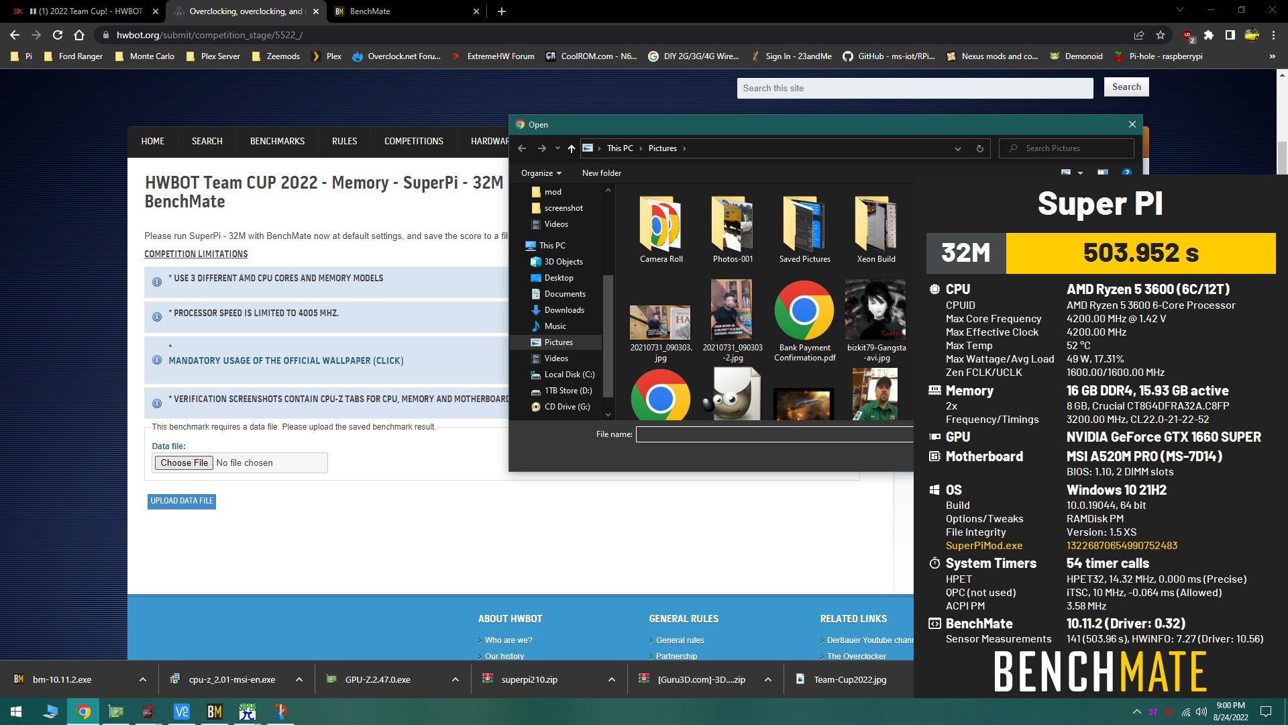This screenshot has height=725, width=1288.
Task: Open the Camera Roll folder
Action: (661, 230)
